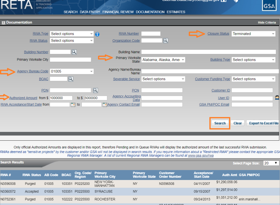Open the calendar icon for Acceptance/Start Date to
The height and width of the screenshot is (205, 280).
click(x=104, y=105)
